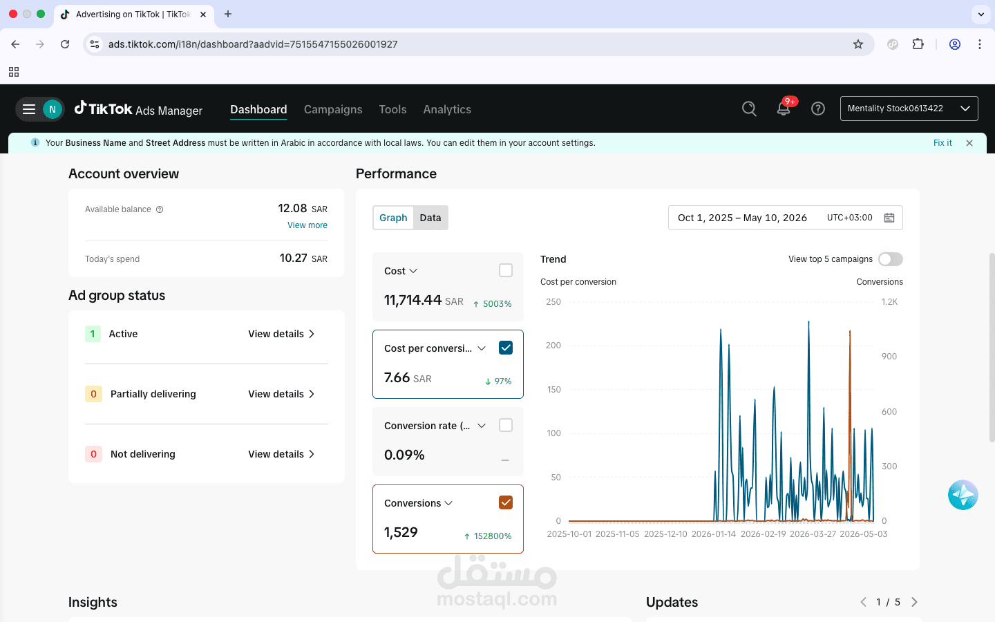Screen dimensions: 995x622
Task: Open the notifications bell
Action: click(784, 109)
